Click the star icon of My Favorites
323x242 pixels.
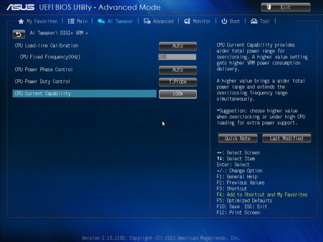coord(21,21)
